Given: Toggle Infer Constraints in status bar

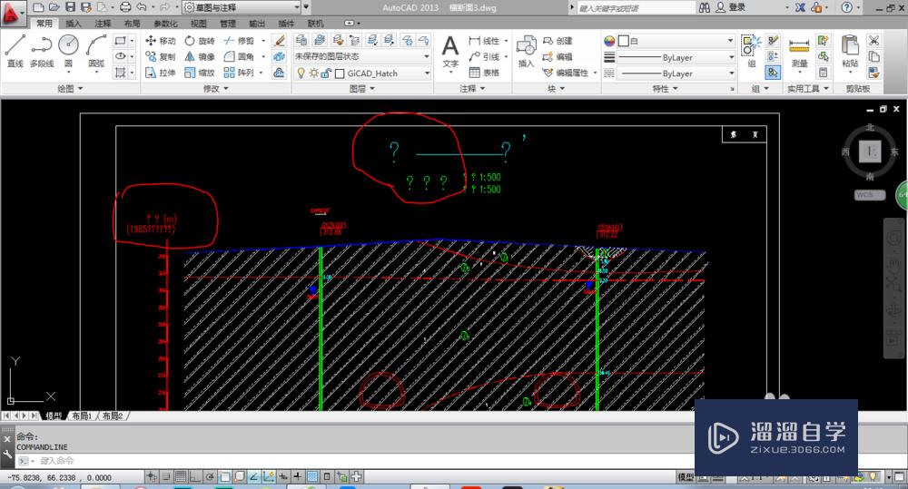Looking at the screenshot, I should coord(151,477).
